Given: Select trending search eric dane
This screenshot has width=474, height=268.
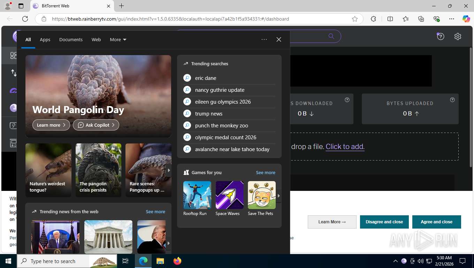Looking at the screenshot, I should tap(229, 78).
